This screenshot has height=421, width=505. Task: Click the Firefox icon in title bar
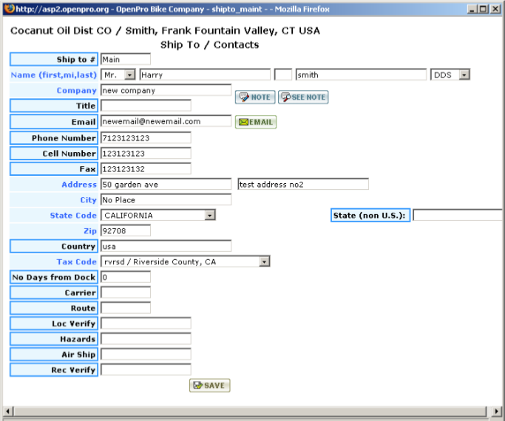point(7,8)
